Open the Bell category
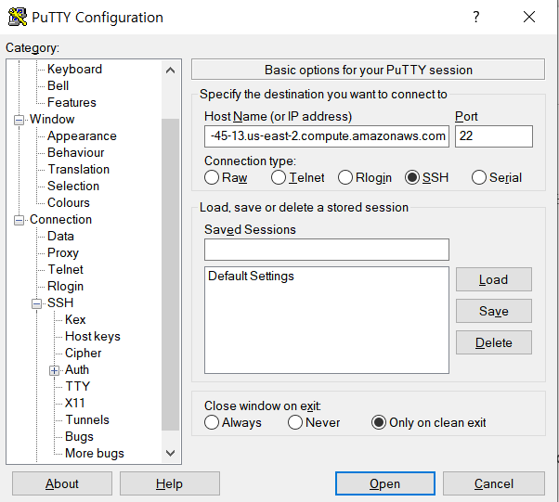The image size is (559, 502). pos(58,85)
